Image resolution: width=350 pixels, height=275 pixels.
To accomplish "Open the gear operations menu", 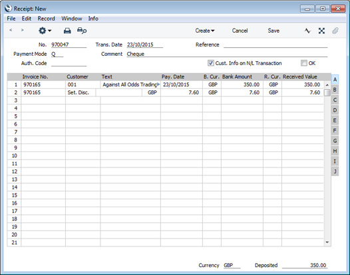I will (x=45, y=31).
